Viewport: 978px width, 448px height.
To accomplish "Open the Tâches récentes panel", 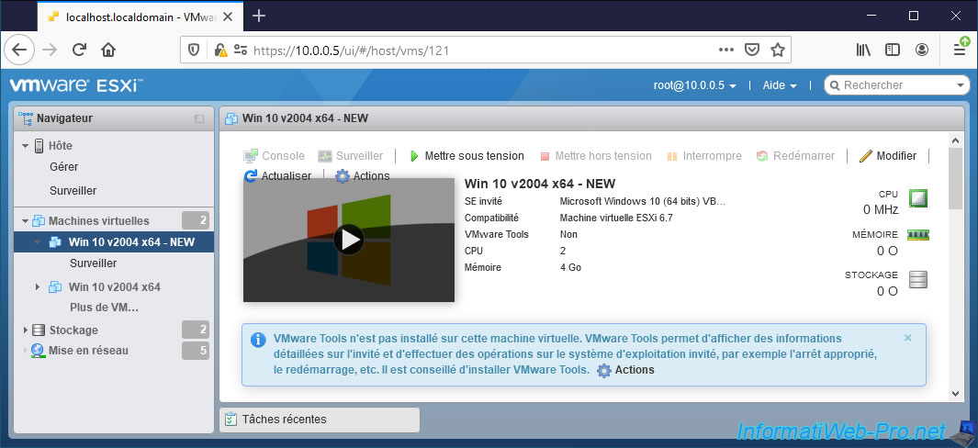I will coord(320,420).
